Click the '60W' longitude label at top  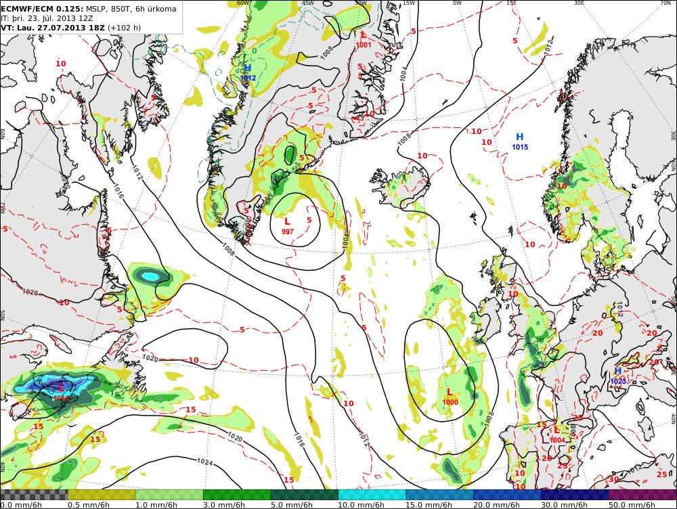(x=243, y=3)
